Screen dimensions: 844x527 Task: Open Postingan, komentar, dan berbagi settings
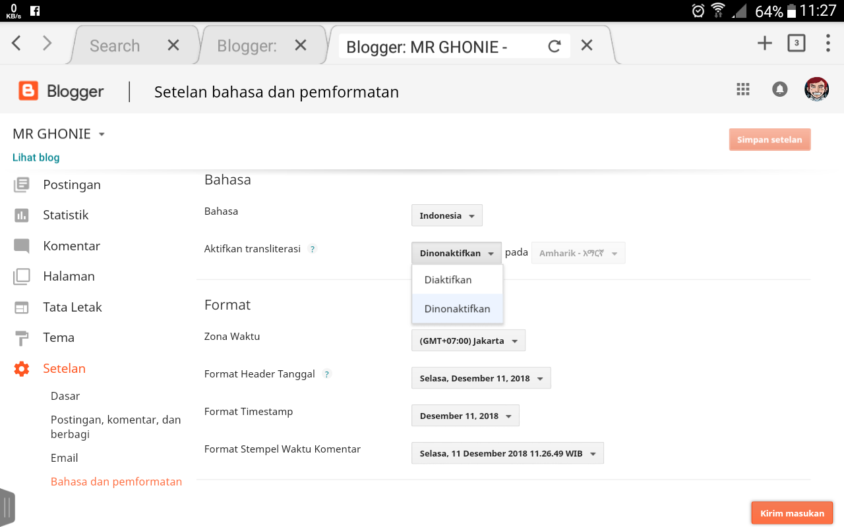pyautogui.click(x=116, y=427)
